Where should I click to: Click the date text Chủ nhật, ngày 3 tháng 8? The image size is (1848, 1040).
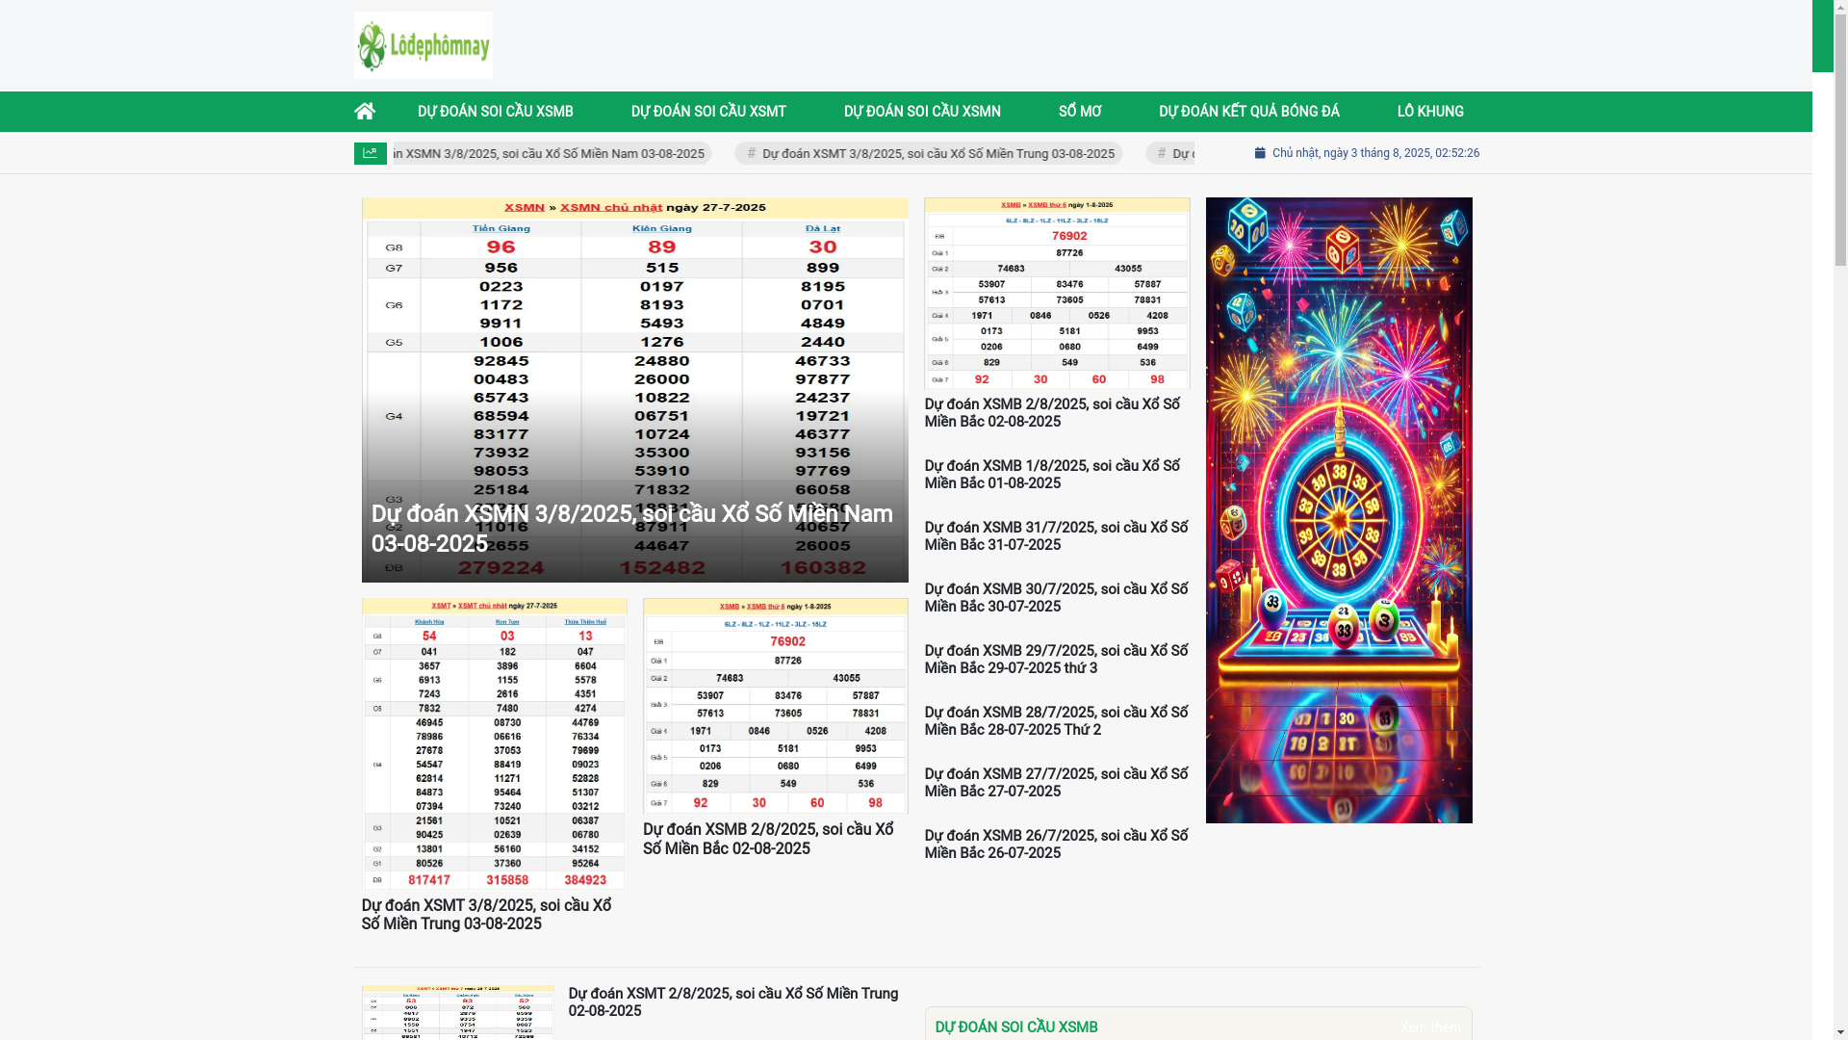pos(1375,153)
